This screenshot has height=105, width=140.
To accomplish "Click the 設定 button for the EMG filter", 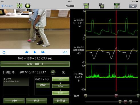I will click(x=43, y=85).
